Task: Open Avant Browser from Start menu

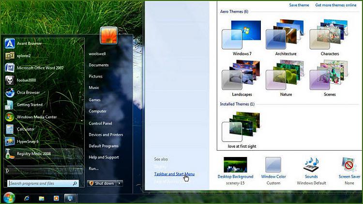Action: pos(44,43)
